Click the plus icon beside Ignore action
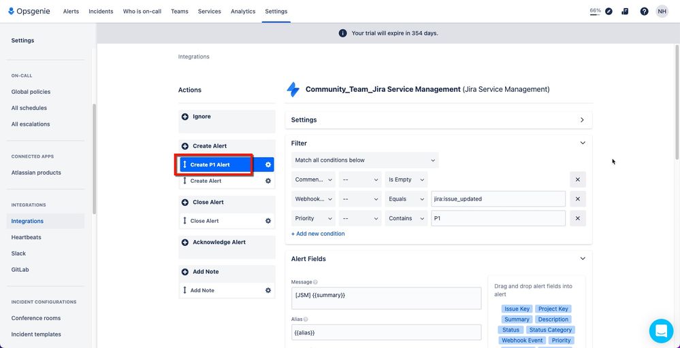Screen dimensions: 680x348 (x=185, y=117)
